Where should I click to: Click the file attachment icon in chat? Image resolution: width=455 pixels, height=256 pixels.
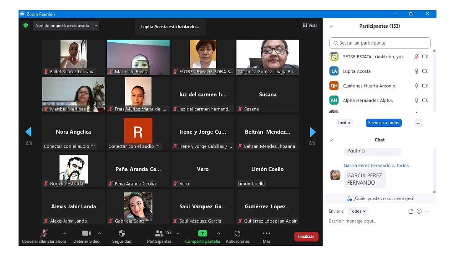point(411,211)
